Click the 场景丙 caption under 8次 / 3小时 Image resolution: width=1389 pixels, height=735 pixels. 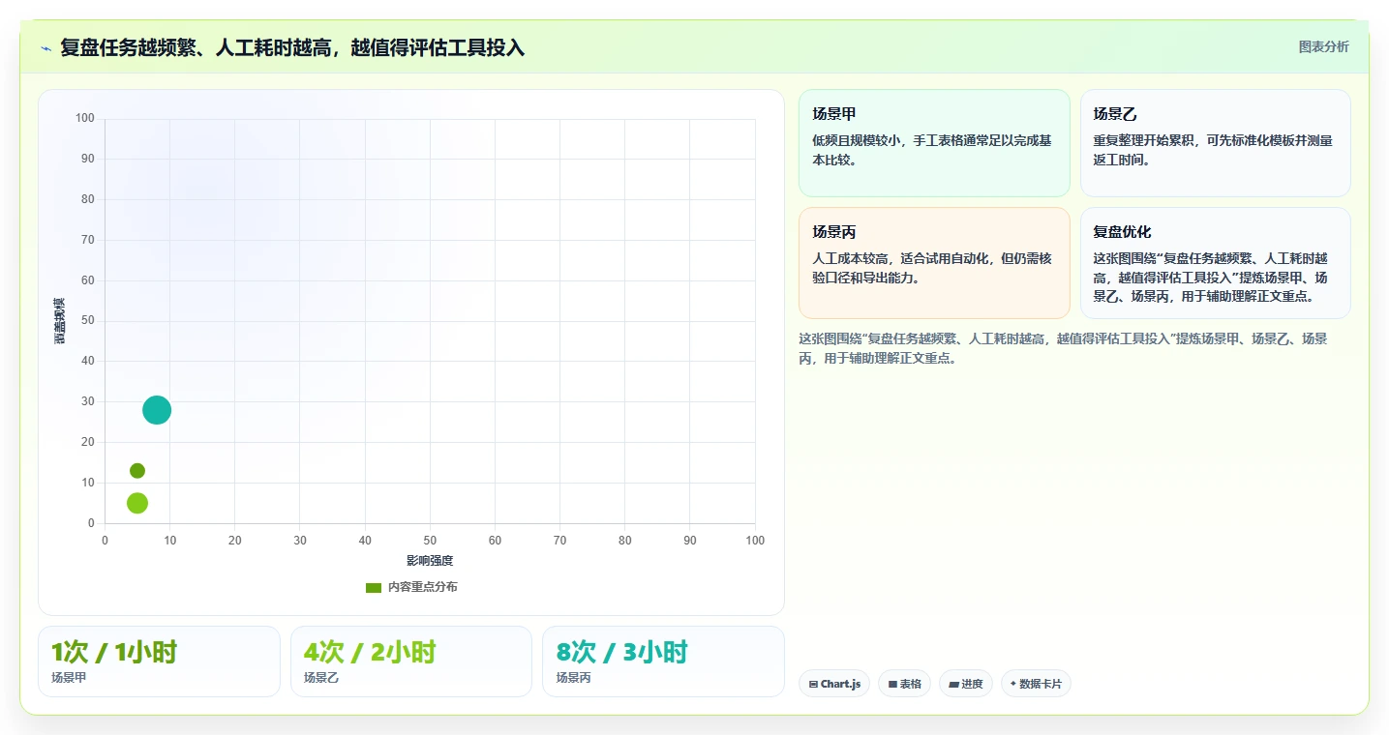pyautogui.click(x=573, y=678)
